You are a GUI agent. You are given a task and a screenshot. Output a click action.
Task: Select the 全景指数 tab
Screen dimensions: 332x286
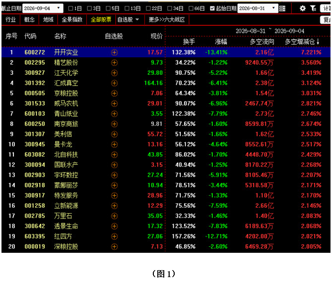click(72, 20)
